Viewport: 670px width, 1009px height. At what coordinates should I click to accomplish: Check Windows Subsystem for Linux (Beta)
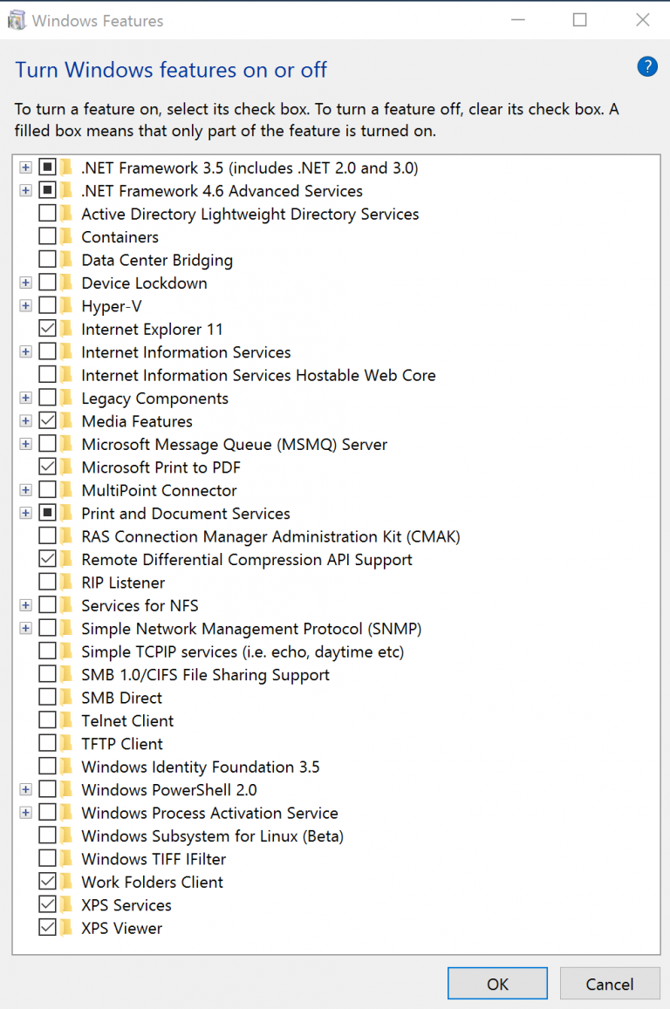click(48, 835)
